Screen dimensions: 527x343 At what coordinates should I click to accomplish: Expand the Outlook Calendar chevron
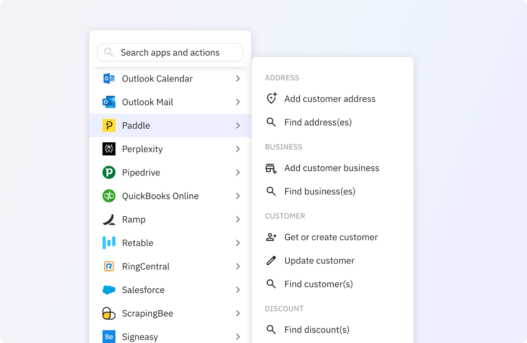[238, 79]
